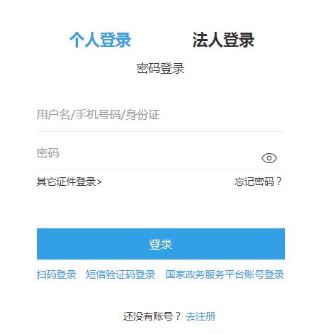Click the 密码登录 heading

click(160, 69)
